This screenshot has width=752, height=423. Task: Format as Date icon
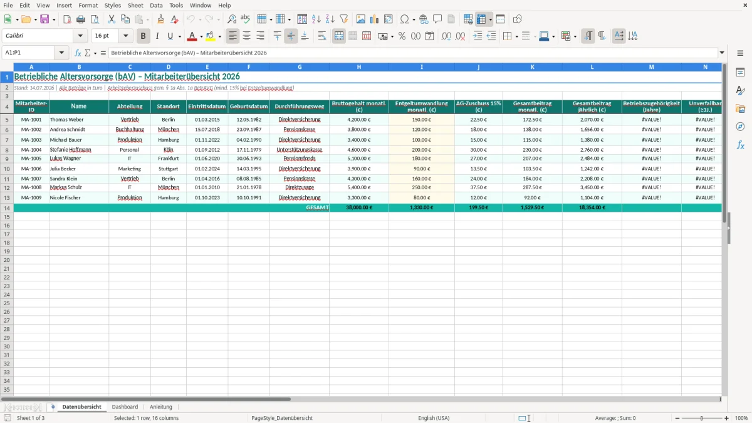(x=429, y=36)
